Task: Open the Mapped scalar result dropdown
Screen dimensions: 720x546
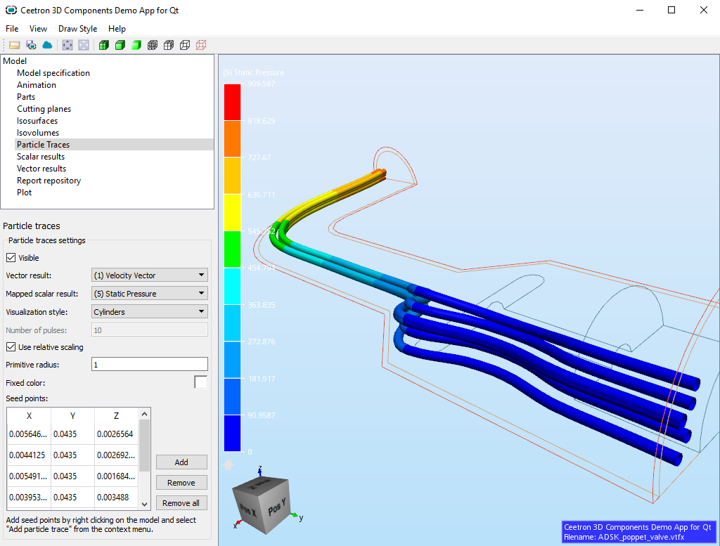Action: tap(149, 294)
